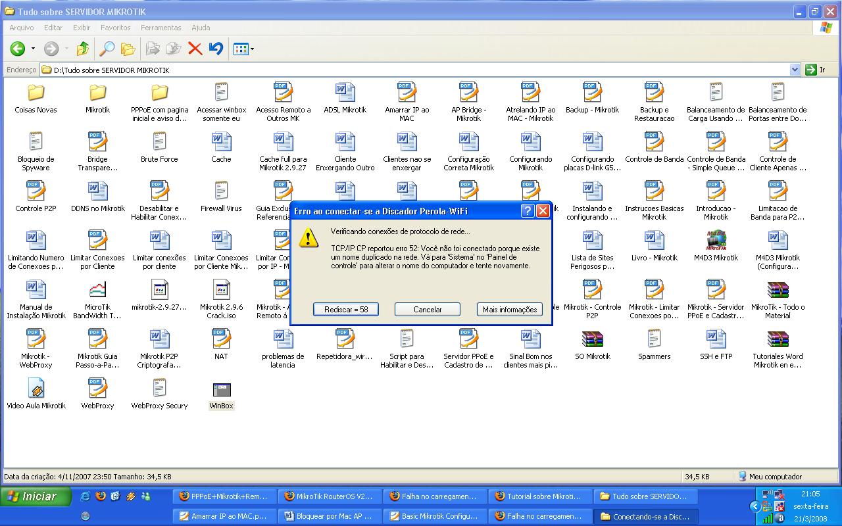The image size is (842, 526).
Task: Select the Bloqueio de Spyware file
Action: tap(36, 151)
